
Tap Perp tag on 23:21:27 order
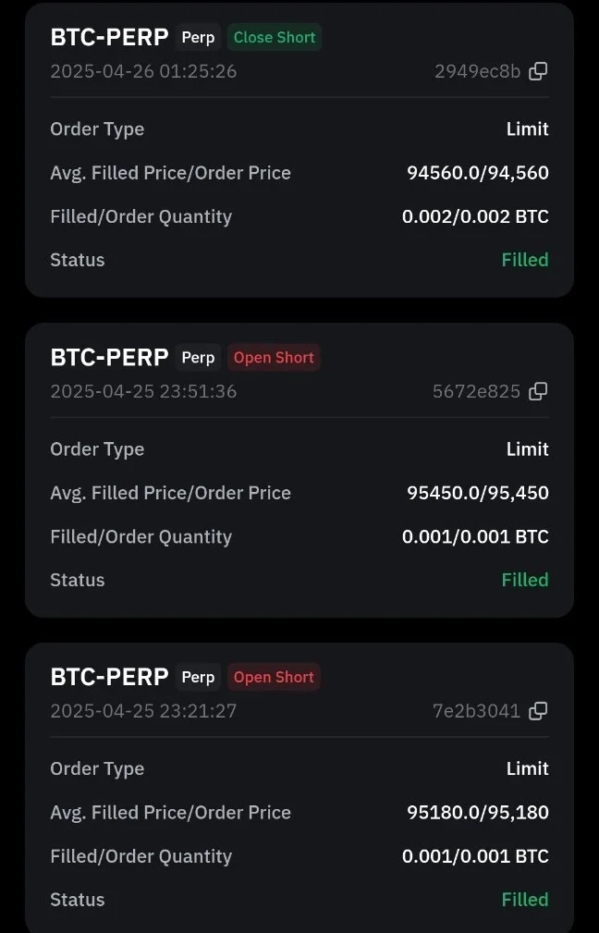(198, 677)
